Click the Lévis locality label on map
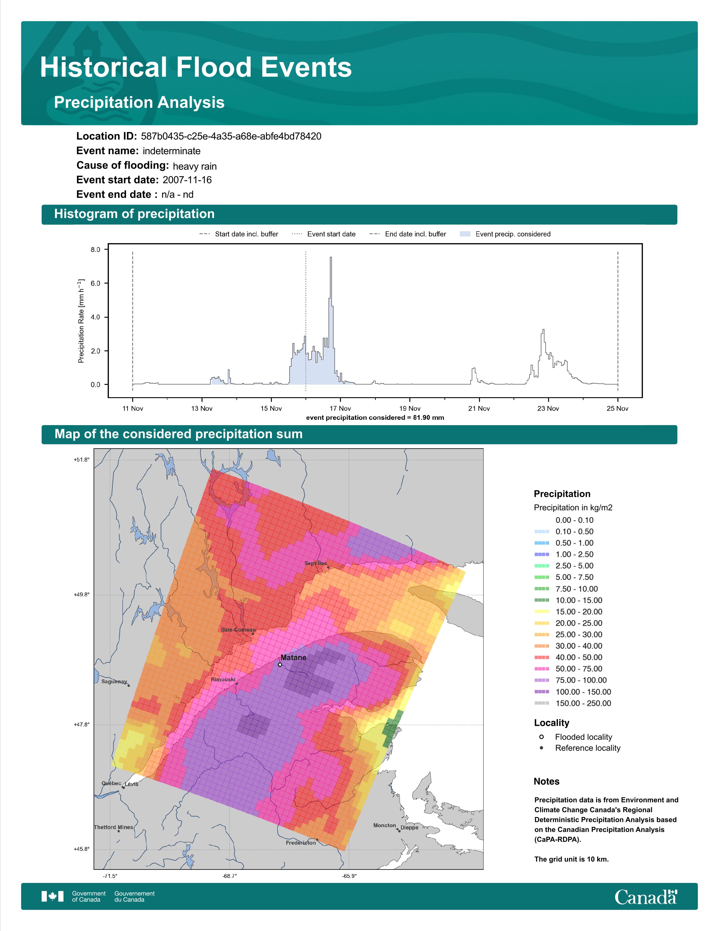 pyautogui.click(x=132, y=784)
